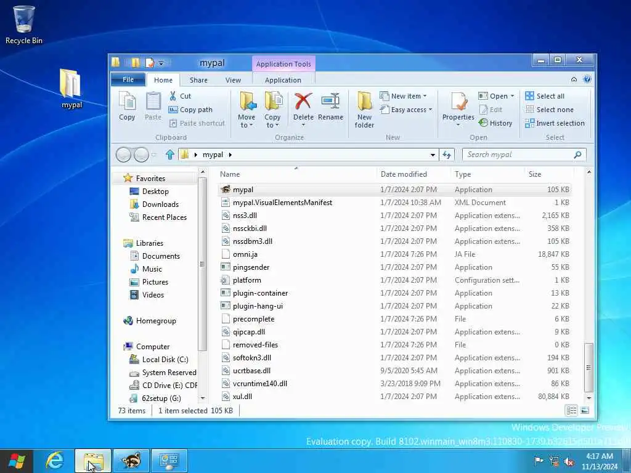Select the omni.ja file
This screenshot has height=473, width=631.
(395, 254)
